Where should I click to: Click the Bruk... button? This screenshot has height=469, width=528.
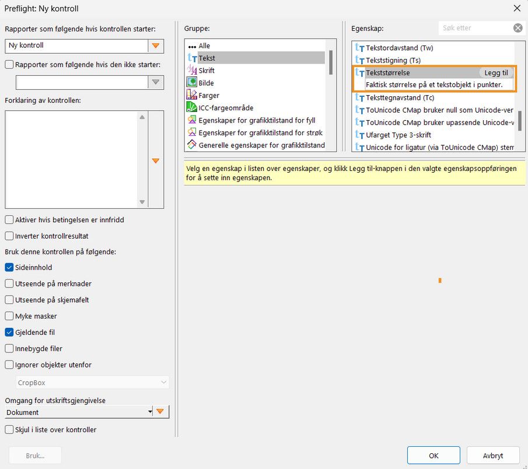(x=35, y=456)
